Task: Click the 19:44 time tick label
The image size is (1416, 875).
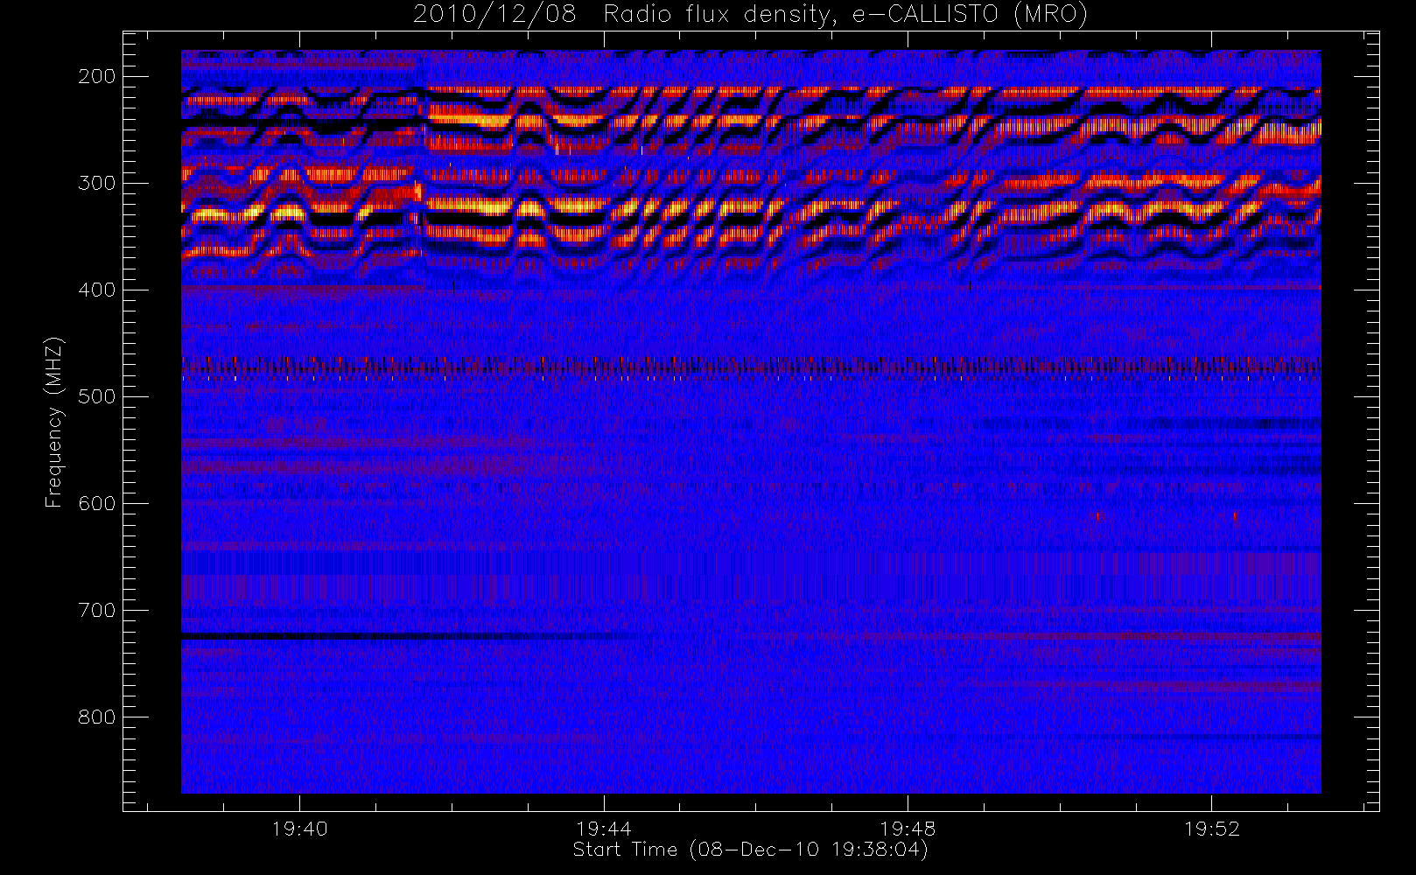Action: pos(603,829)
